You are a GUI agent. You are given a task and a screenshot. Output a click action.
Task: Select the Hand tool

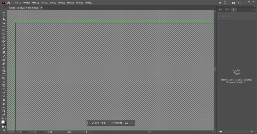tap(4, 100)
